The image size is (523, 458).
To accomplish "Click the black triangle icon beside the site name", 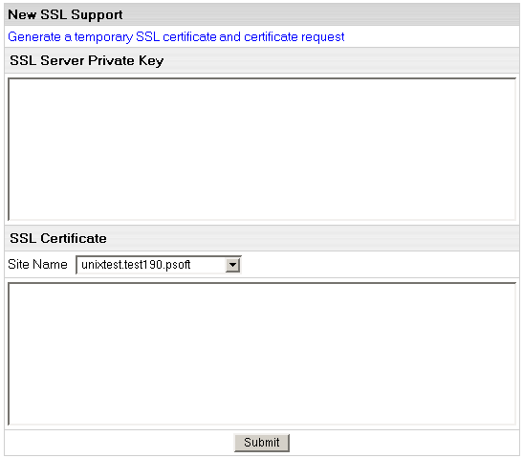I will tap(232, 265).
